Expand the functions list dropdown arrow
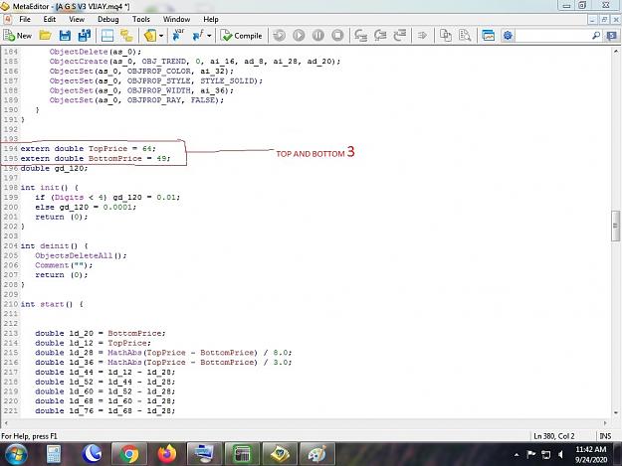Screen dimensions: 622x466 (209, 36)
